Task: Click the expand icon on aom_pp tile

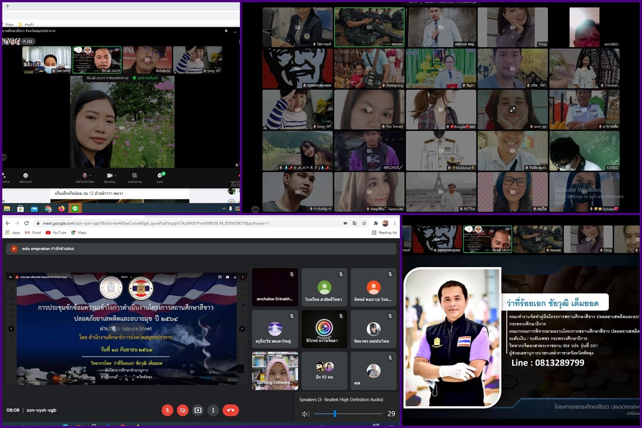Action: click(512, 110)
